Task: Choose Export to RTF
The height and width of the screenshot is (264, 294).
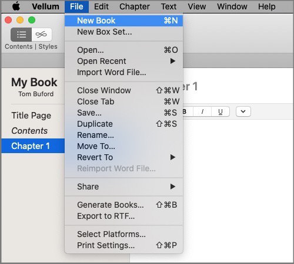Action: click(124, 216)
